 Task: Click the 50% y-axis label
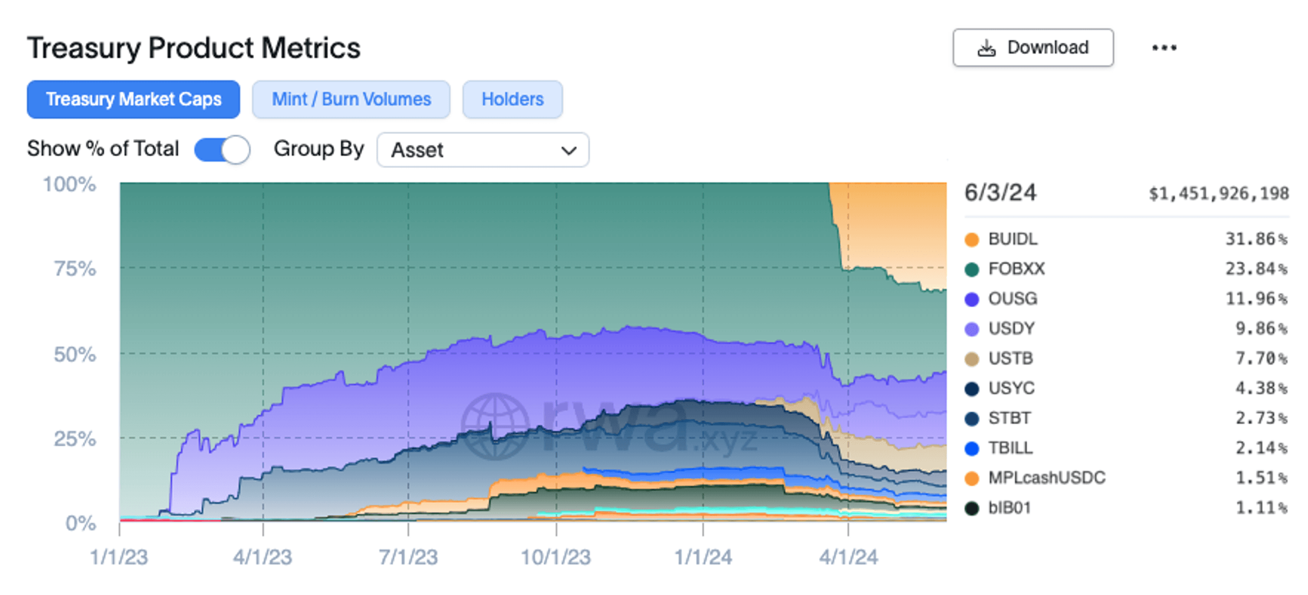pyautogui.click(x=75, y=354)
